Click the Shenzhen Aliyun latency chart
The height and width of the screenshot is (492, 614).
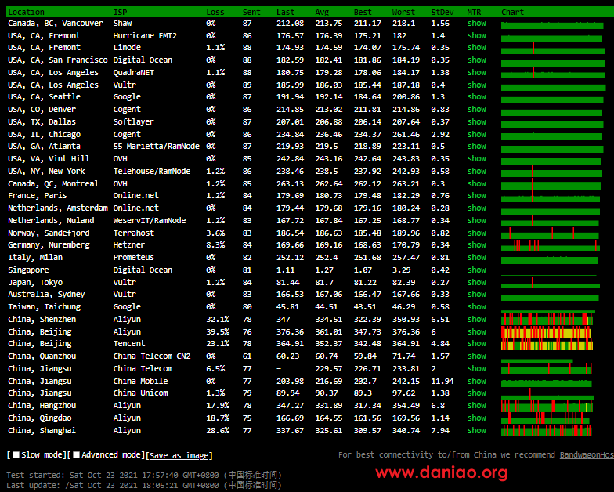(547, 318)
